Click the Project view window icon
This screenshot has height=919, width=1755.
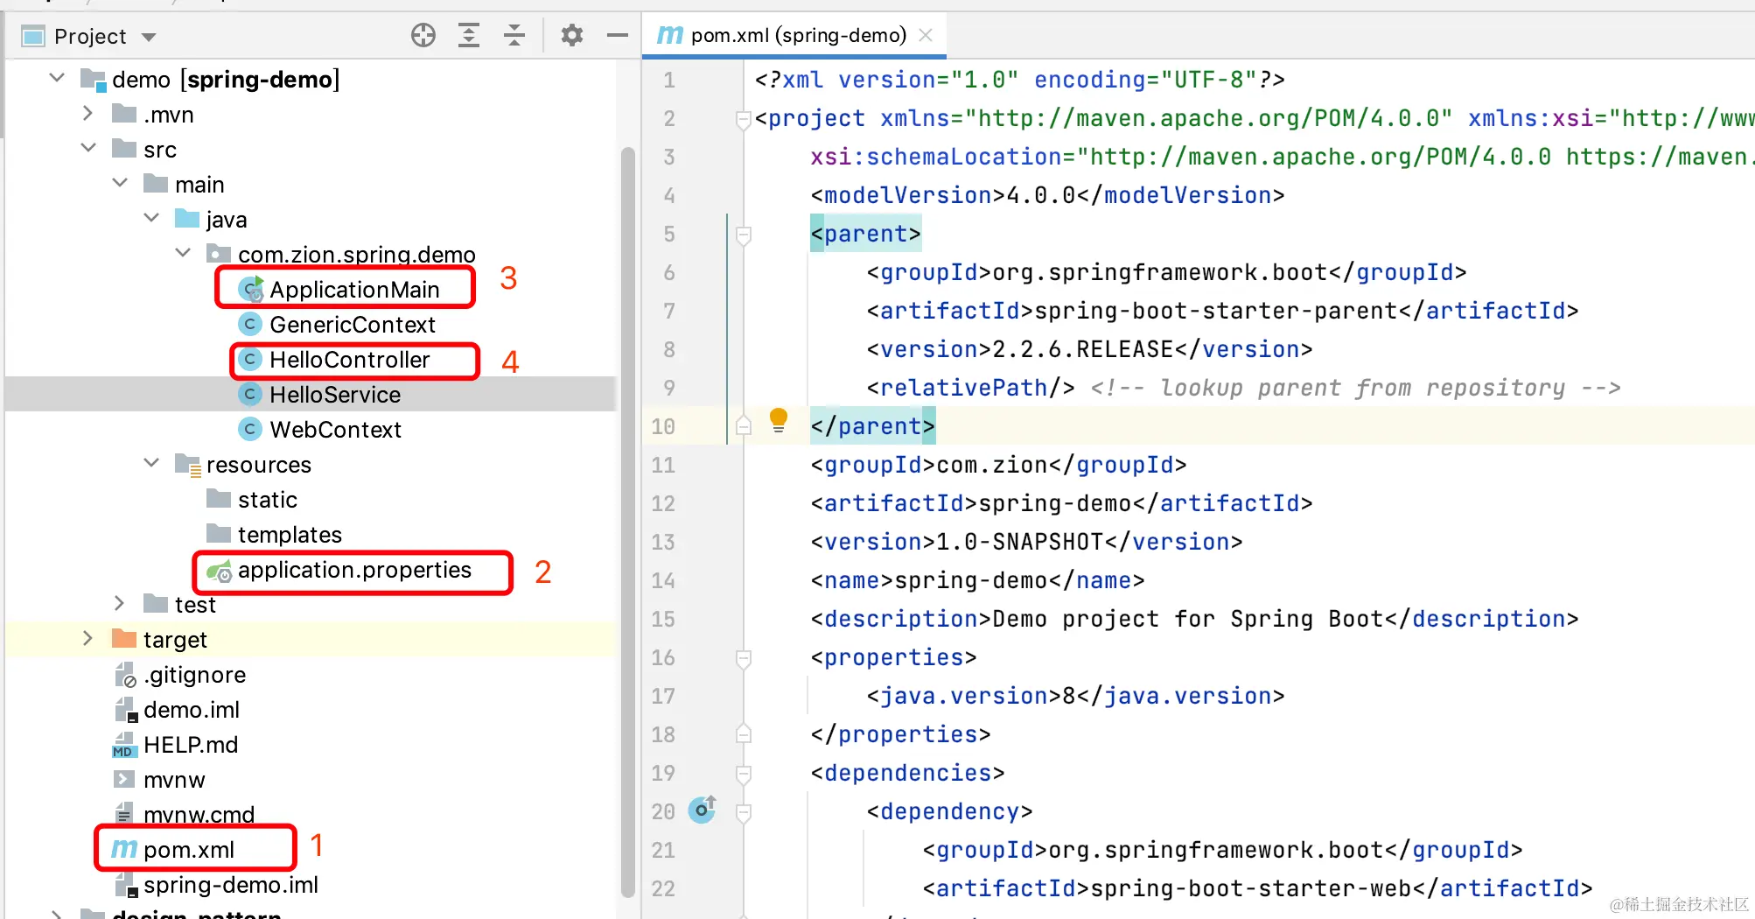click(33, 37)
